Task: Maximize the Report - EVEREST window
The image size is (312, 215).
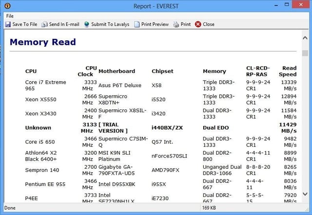Action: pos(287,5)
